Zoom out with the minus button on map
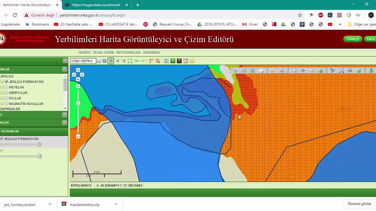Image resolution: width=376 pixels, height=211 pixels. (78, 137)
